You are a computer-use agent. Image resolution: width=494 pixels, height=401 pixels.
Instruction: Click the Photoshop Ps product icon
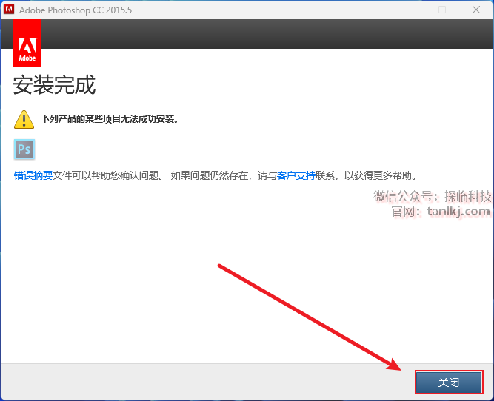pyautogui.click(x=24, y=149)
